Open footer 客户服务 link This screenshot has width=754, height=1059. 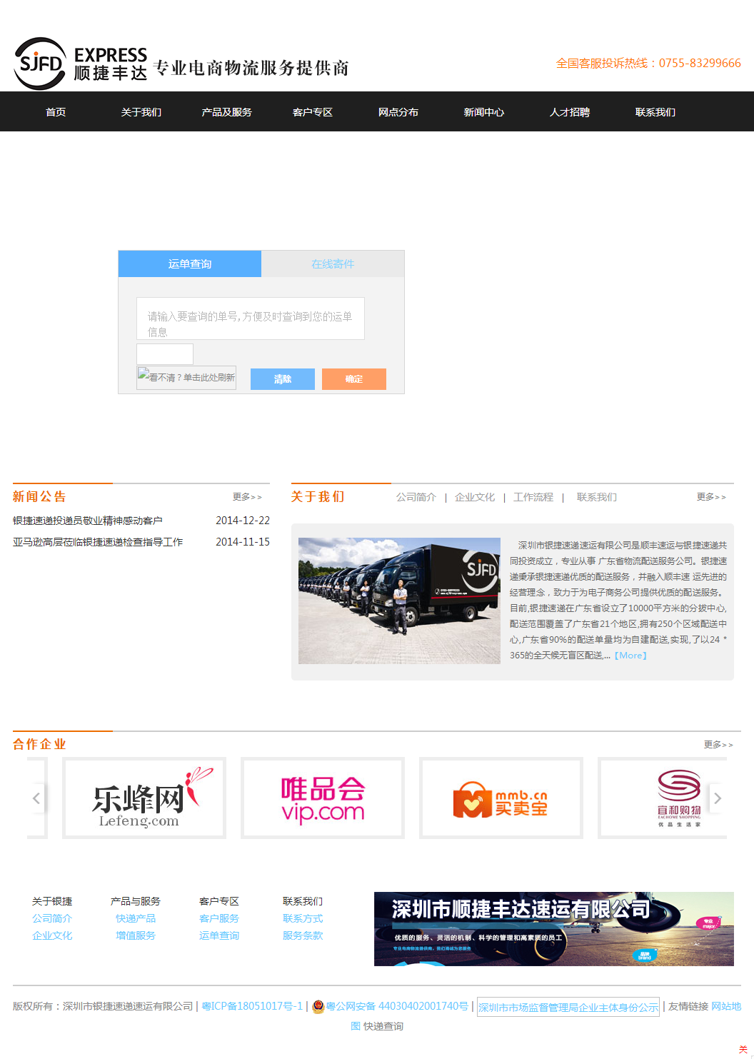219,918
